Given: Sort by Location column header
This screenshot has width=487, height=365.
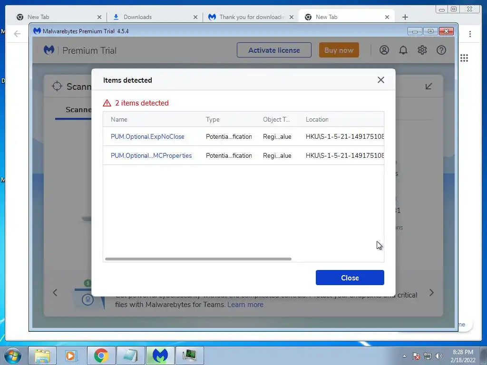Looking at the screenshot, I should [317, 119].
